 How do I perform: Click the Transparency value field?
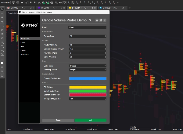[x=88, y=99]
